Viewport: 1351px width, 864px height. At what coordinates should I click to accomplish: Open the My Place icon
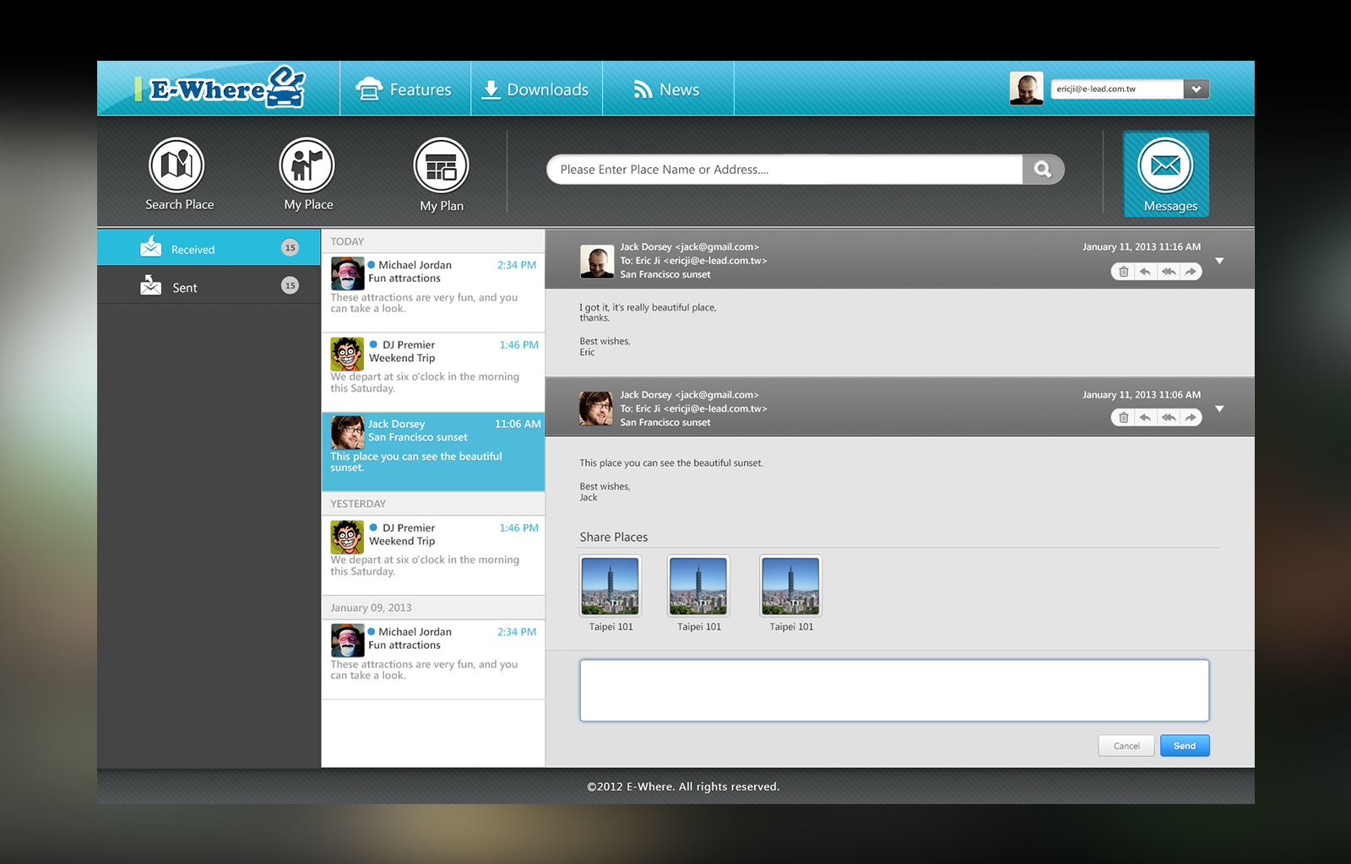pos(307,165)
